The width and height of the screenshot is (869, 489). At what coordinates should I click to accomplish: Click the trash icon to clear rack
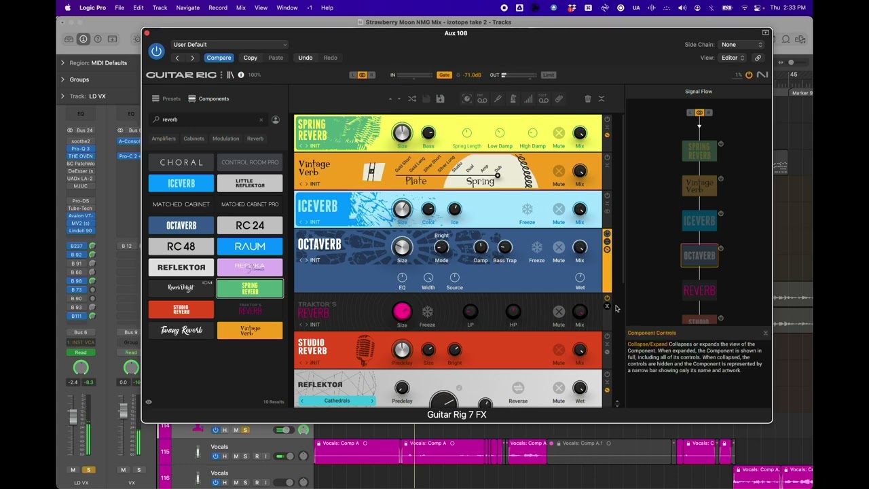[x=588, y=99]
